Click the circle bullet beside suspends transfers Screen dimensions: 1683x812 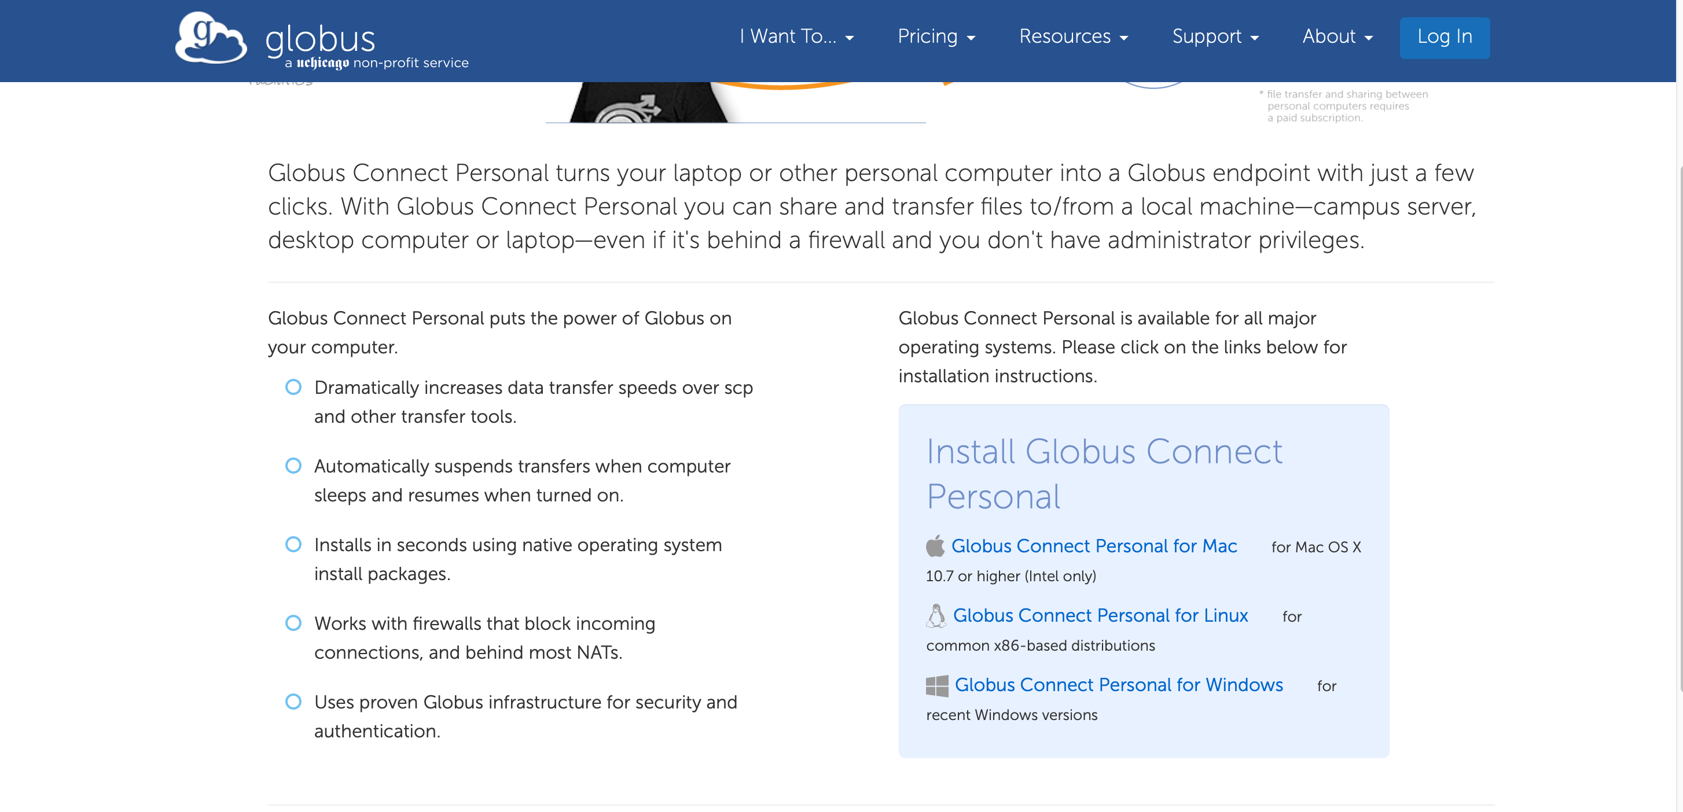(293, 466)
